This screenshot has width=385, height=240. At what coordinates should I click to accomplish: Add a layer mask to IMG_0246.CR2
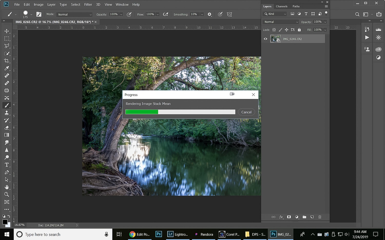(289, 217)
